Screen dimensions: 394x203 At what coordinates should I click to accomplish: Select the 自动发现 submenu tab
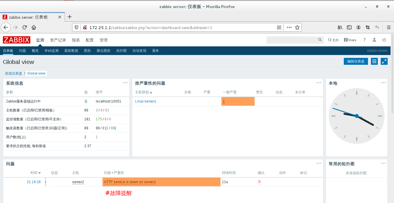click(139, 51)
